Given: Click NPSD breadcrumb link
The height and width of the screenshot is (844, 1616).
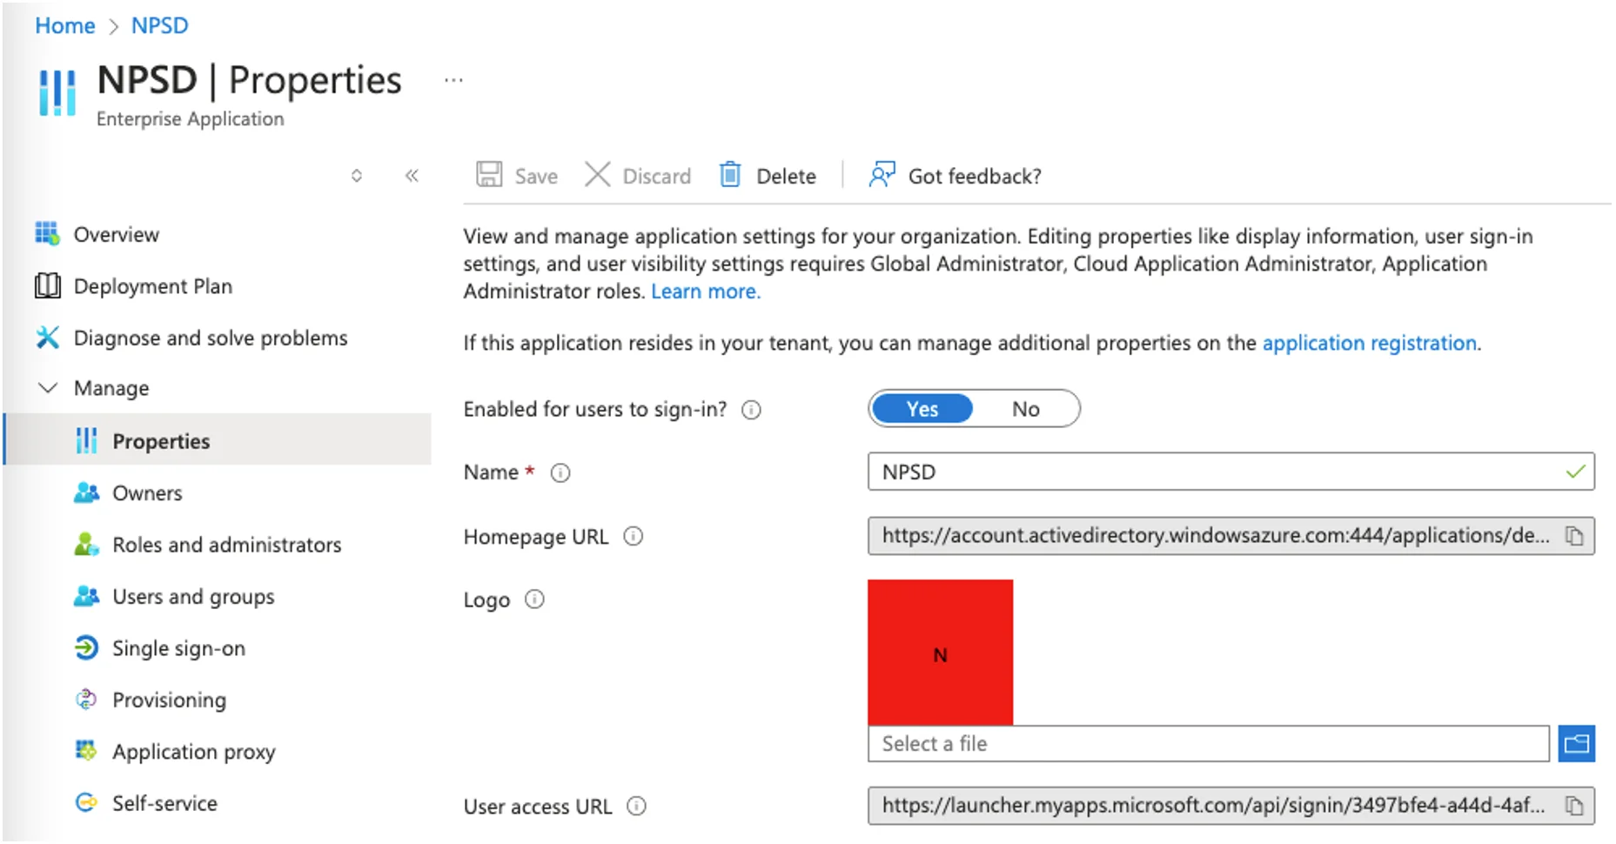Looking at the screenshot, I should point(159,25).
